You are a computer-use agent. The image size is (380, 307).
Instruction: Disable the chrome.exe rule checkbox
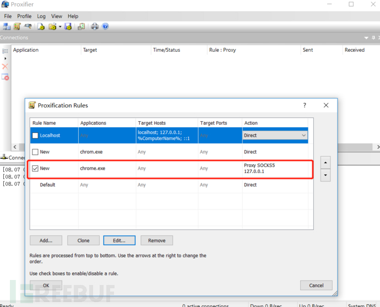tap(35, 168)
